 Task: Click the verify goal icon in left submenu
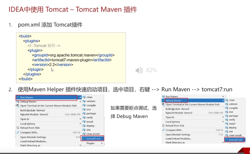tap(84, 117)
